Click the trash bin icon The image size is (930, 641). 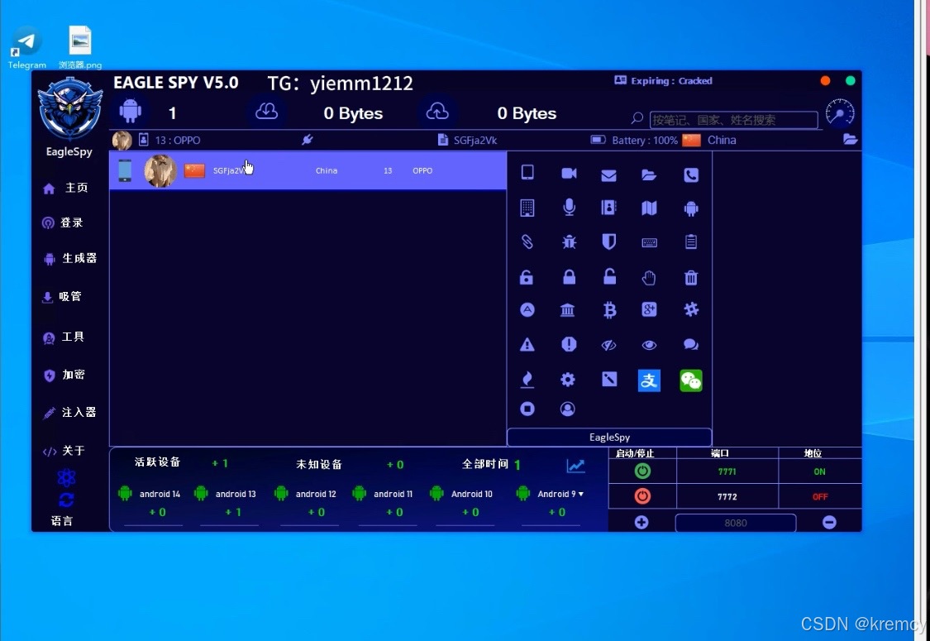coord(691,277)
